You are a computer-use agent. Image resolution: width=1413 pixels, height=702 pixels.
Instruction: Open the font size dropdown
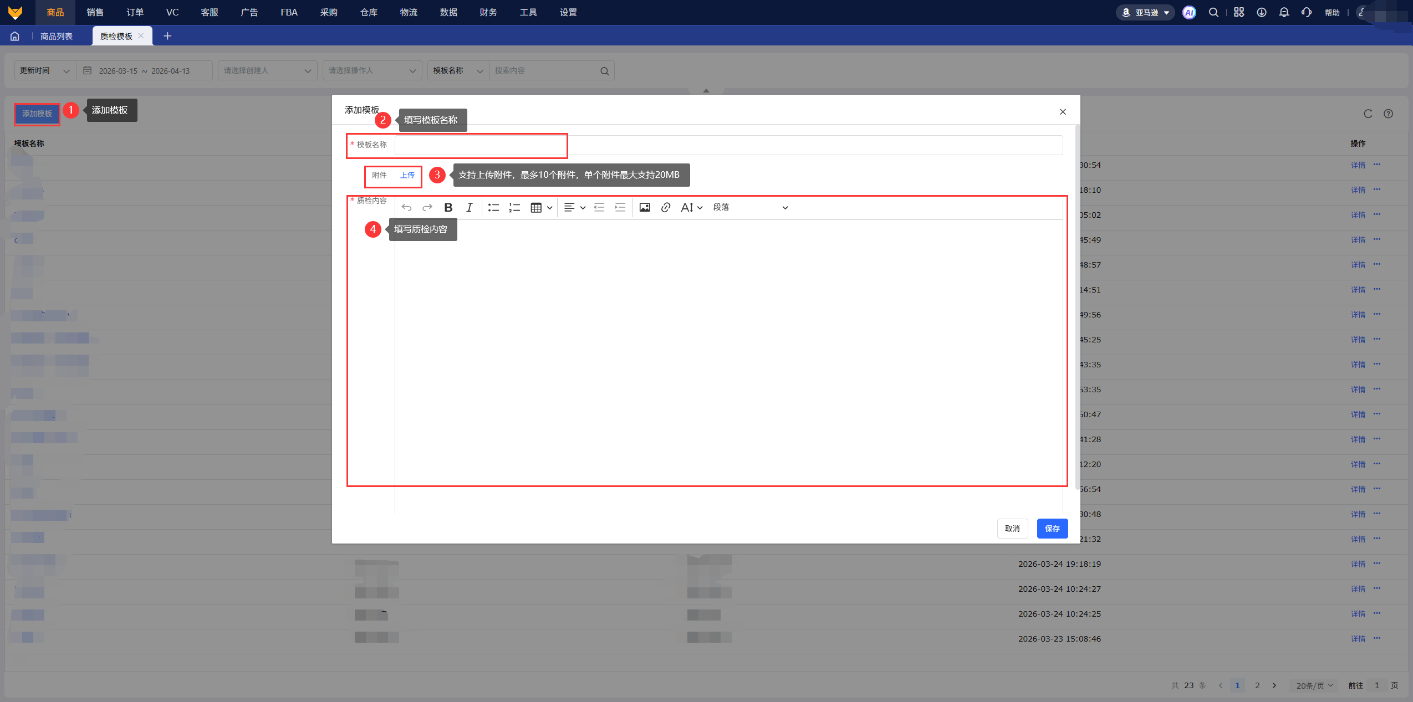[x=691, y=207]
